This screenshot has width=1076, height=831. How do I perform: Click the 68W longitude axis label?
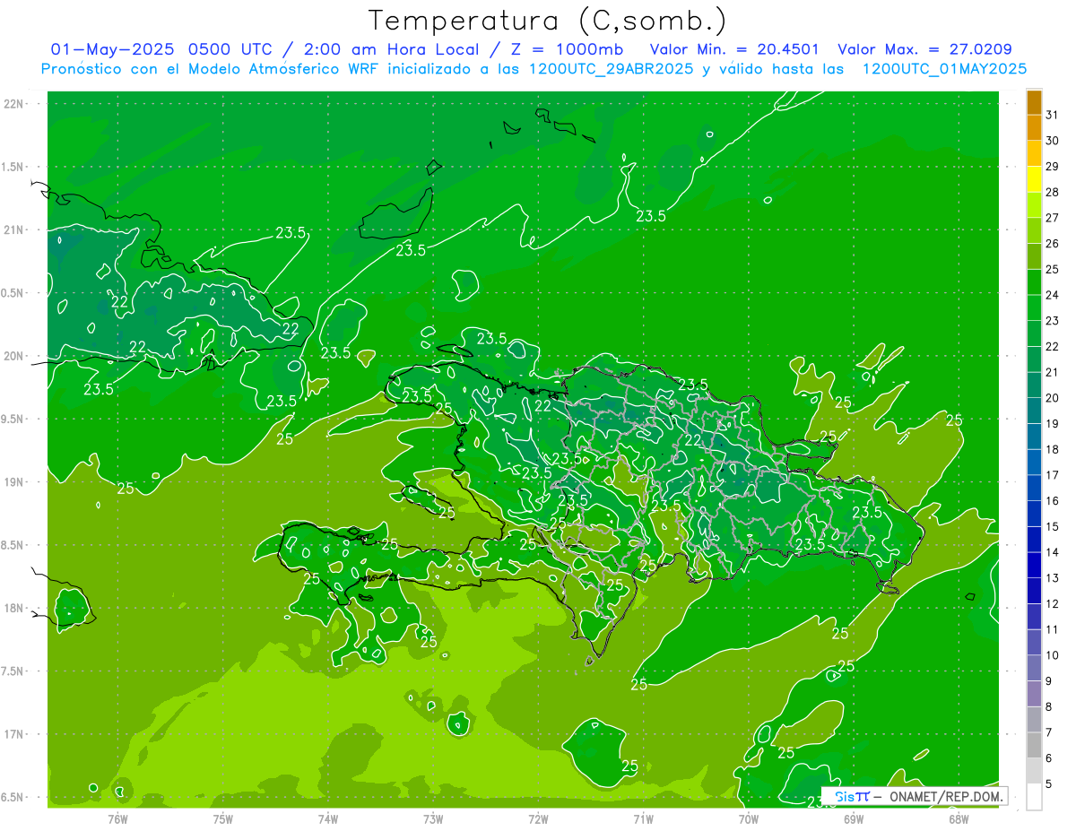coord(959,818)
